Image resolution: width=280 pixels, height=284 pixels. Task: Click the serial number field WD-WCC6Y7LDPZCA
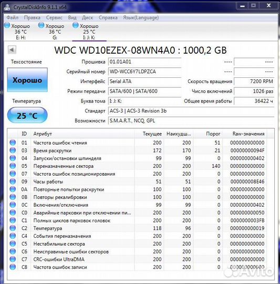[x=144, y=72]
